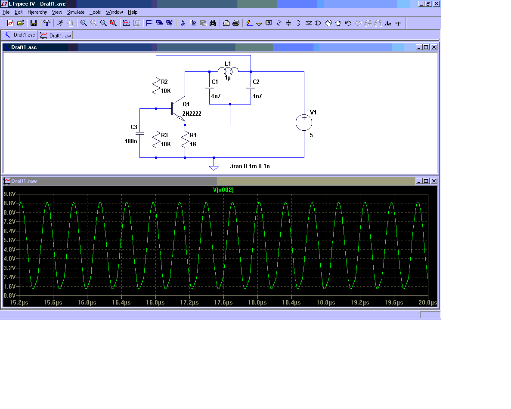The height and width of the screenshot is (409, 511).
Task: Click the Run simulation icon
Action: click(x=60, y=23)
